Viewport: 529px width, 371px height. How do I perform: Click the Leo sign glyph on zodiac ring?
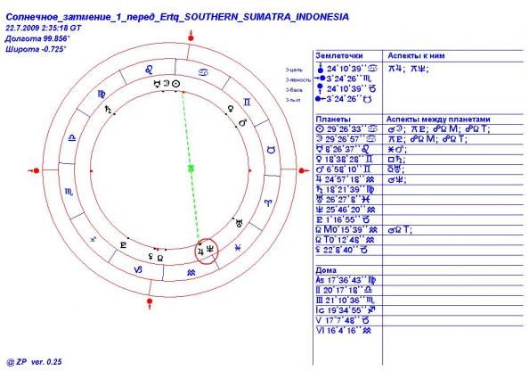tap(149, 70)
